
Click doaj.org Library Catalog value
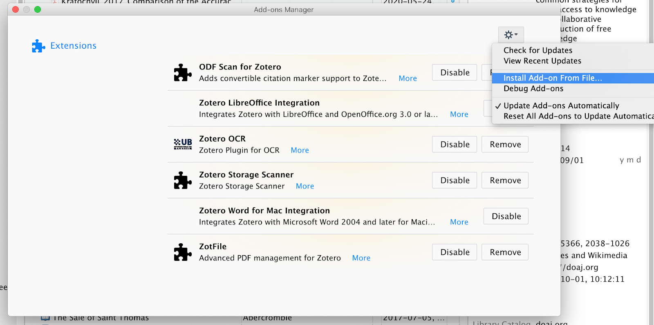click(552, 323)
